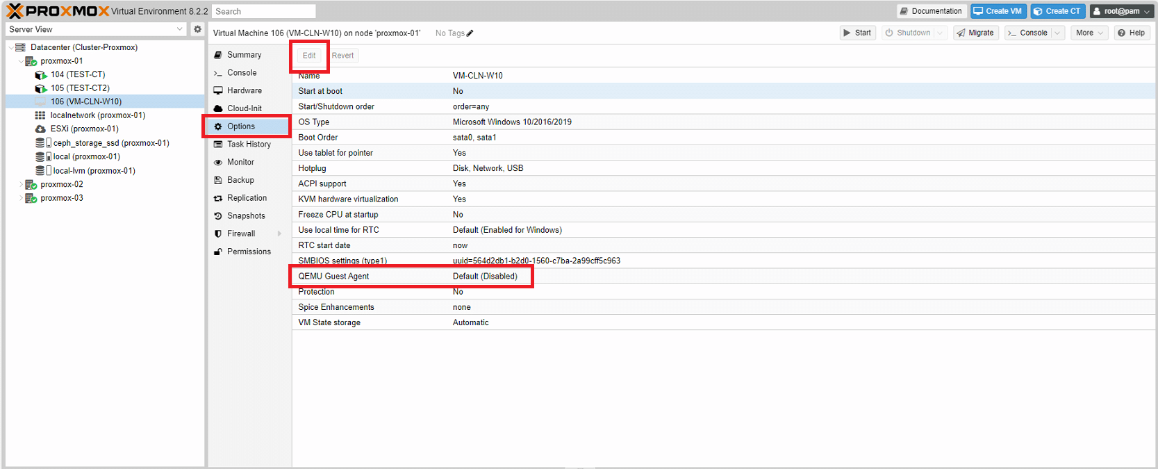1158x469 pixels.
Task: Open the Documentation button
Action: pyautogui.click(x=932, y=11)
